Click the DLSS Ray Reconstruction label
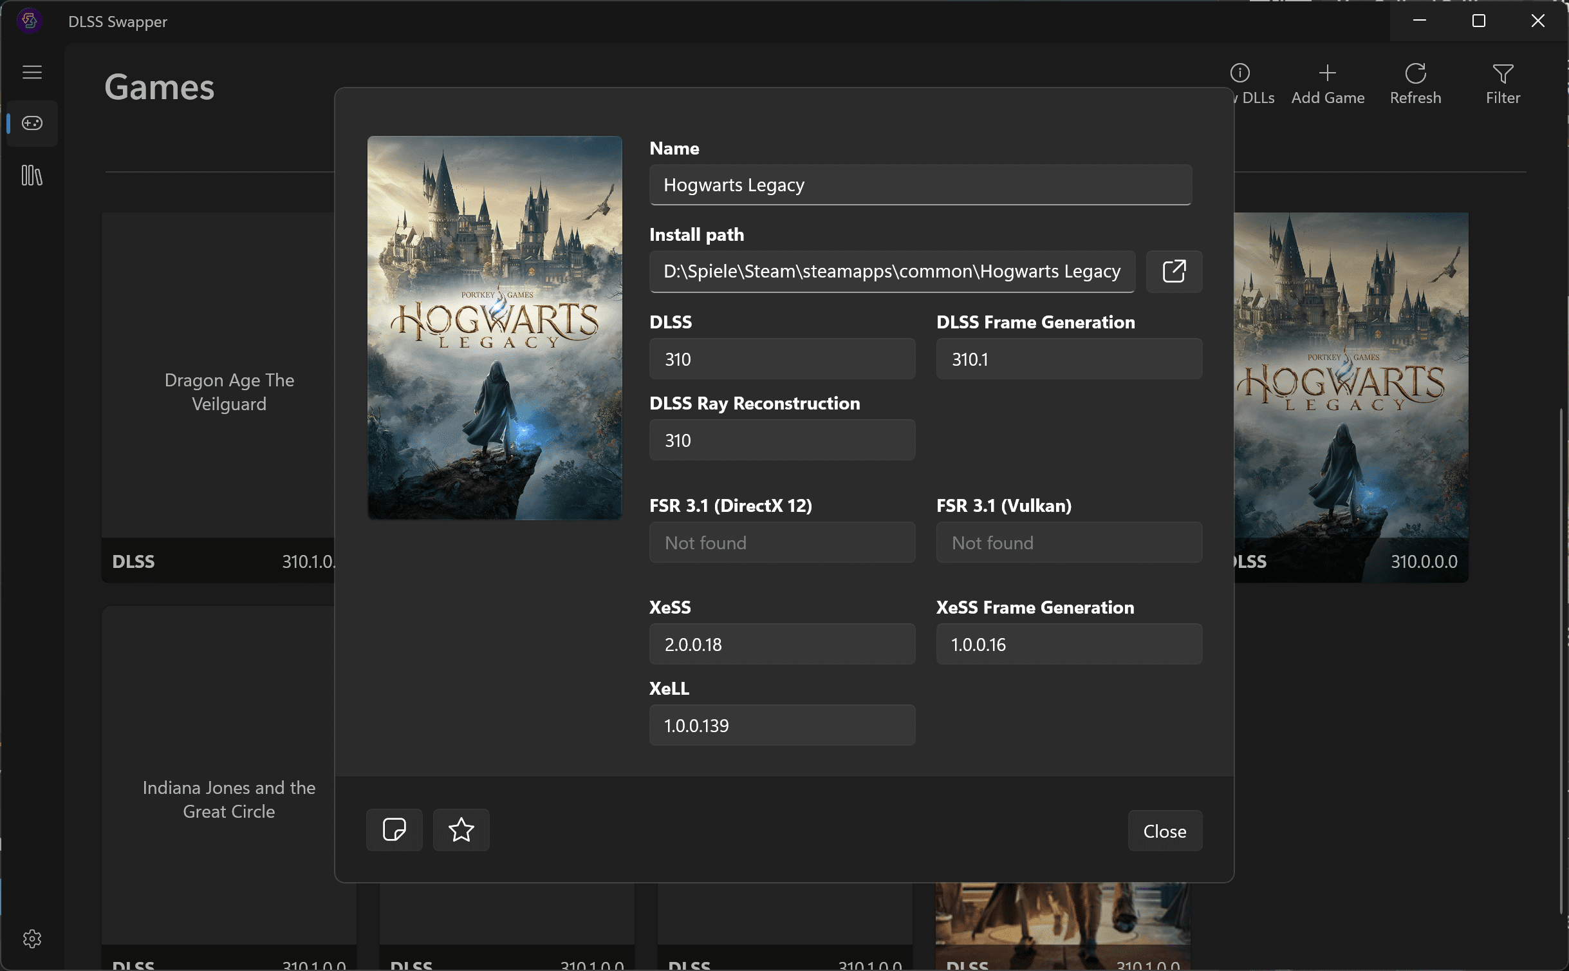The width and height of the screenshot is (1569, 971). point(754,403)
